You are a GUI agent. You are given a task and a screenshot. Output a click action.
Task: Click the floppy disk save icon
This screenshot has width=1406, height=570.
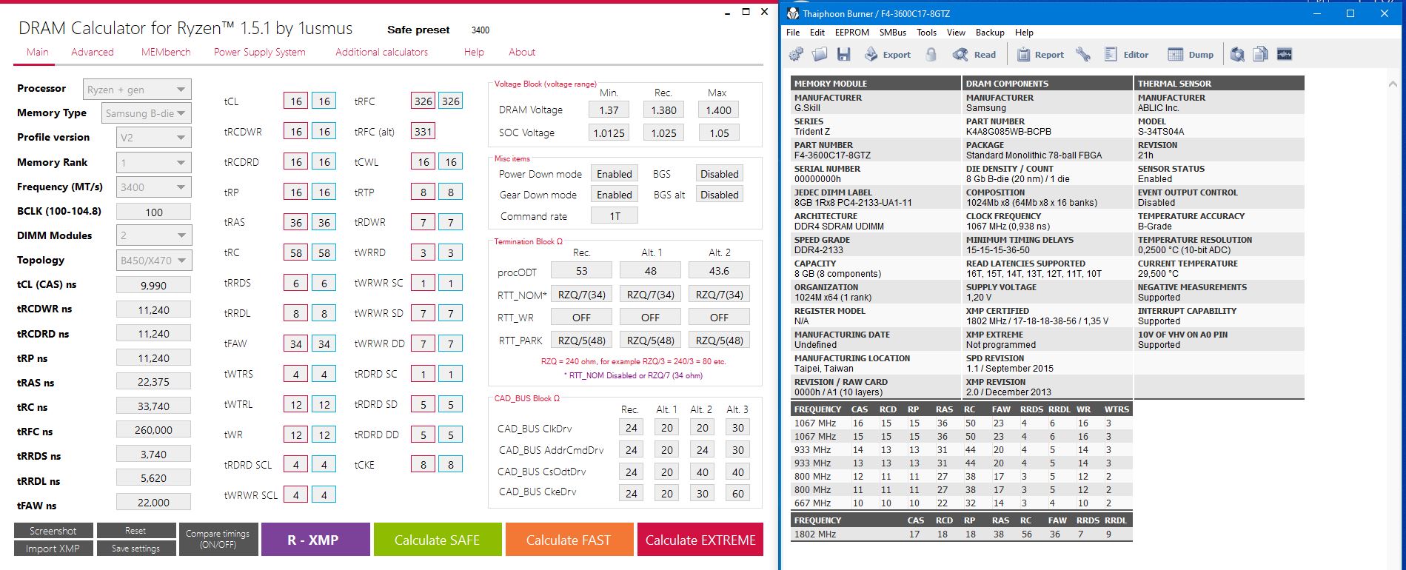click(x=843, y=54)
